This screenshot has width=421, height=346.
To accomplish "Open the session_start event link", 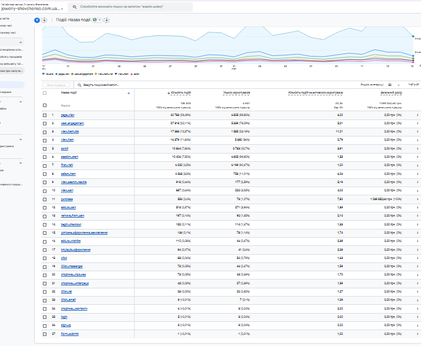I will coord(69,157).
